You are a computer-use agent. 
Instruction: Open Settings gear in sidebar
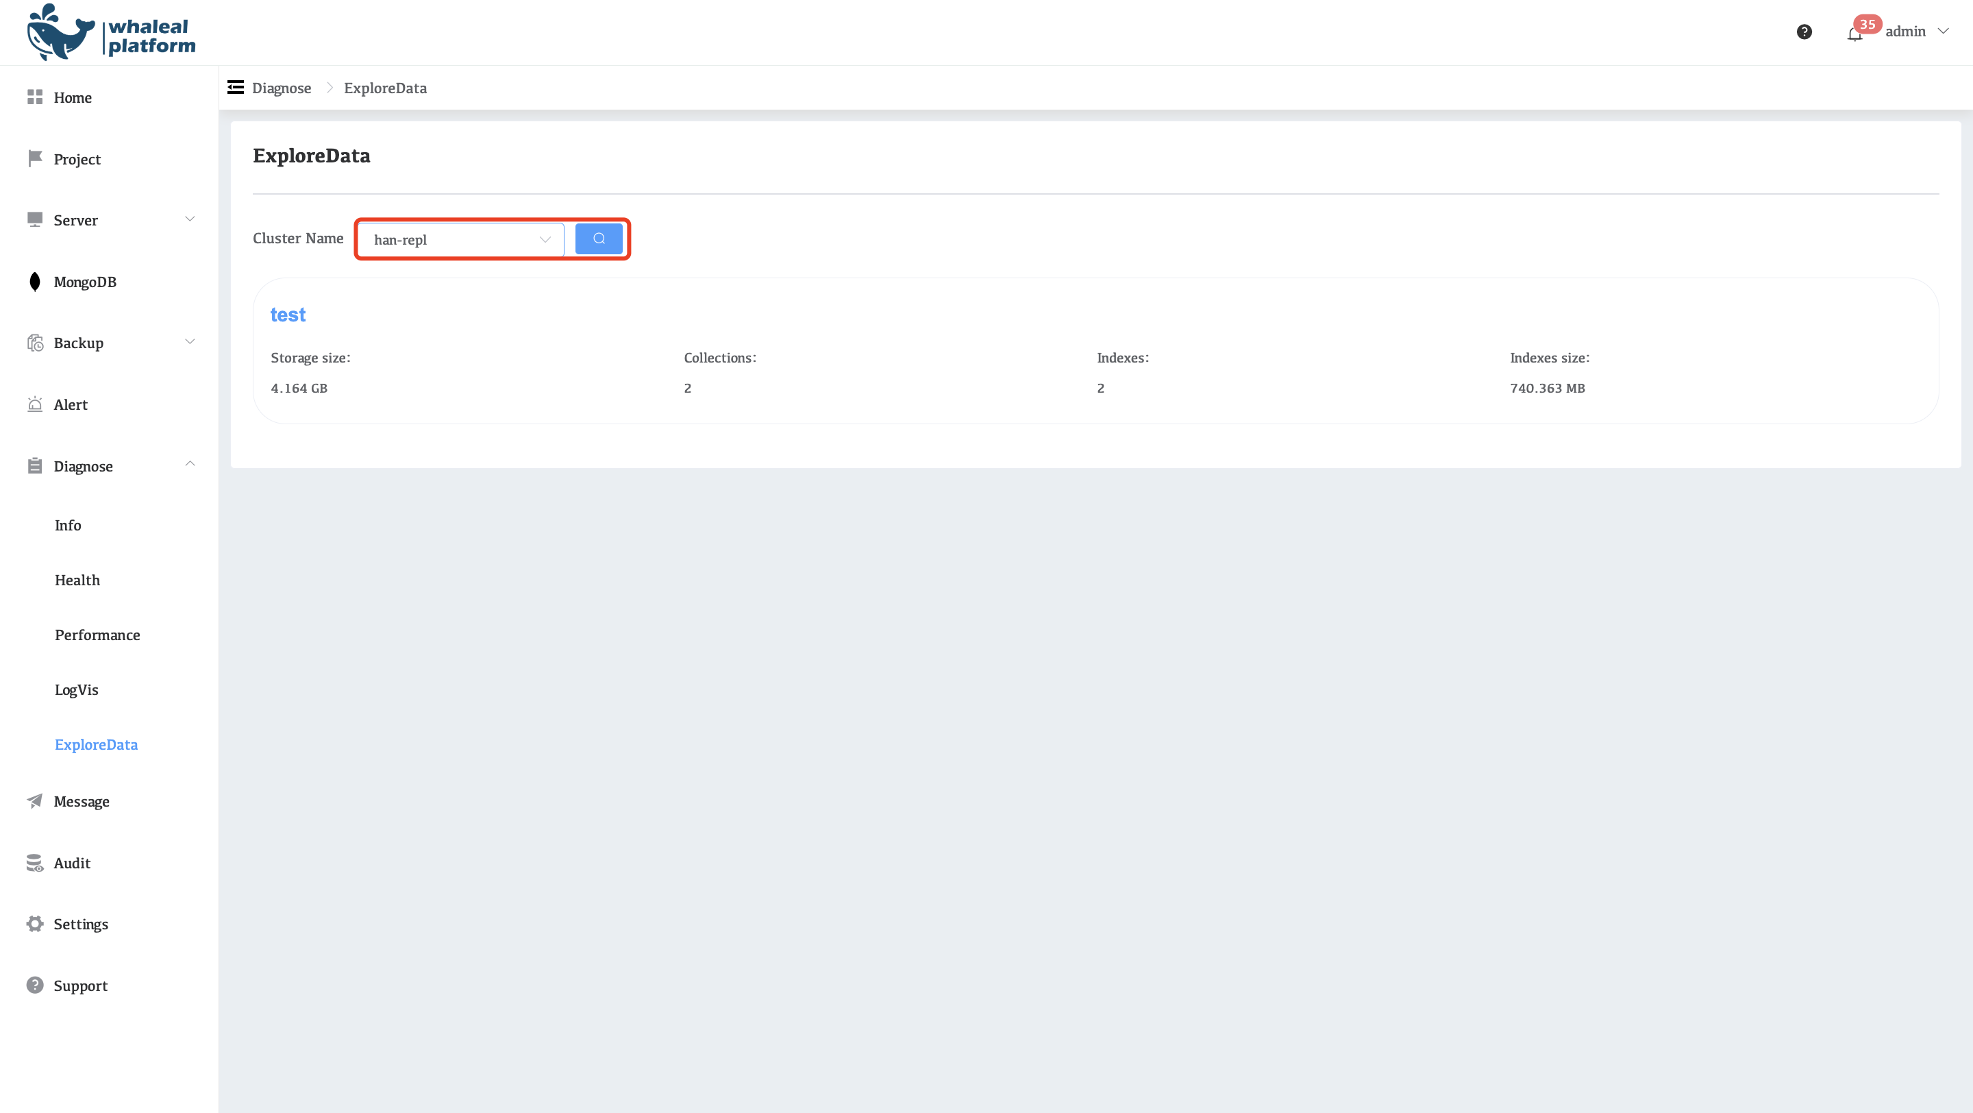pos(34,924)
